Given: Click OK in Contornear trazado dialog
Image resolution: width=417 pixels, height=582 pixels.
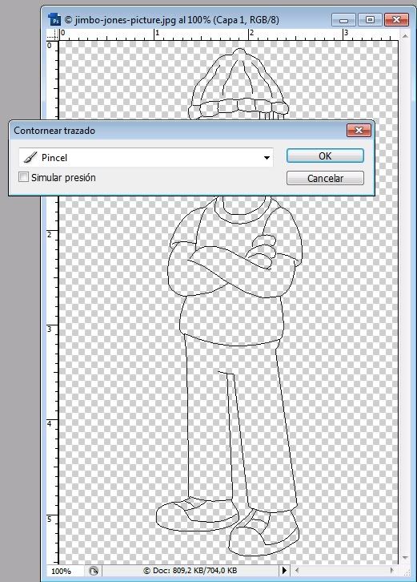Looking at the screenshot, I should coord(325,156).
